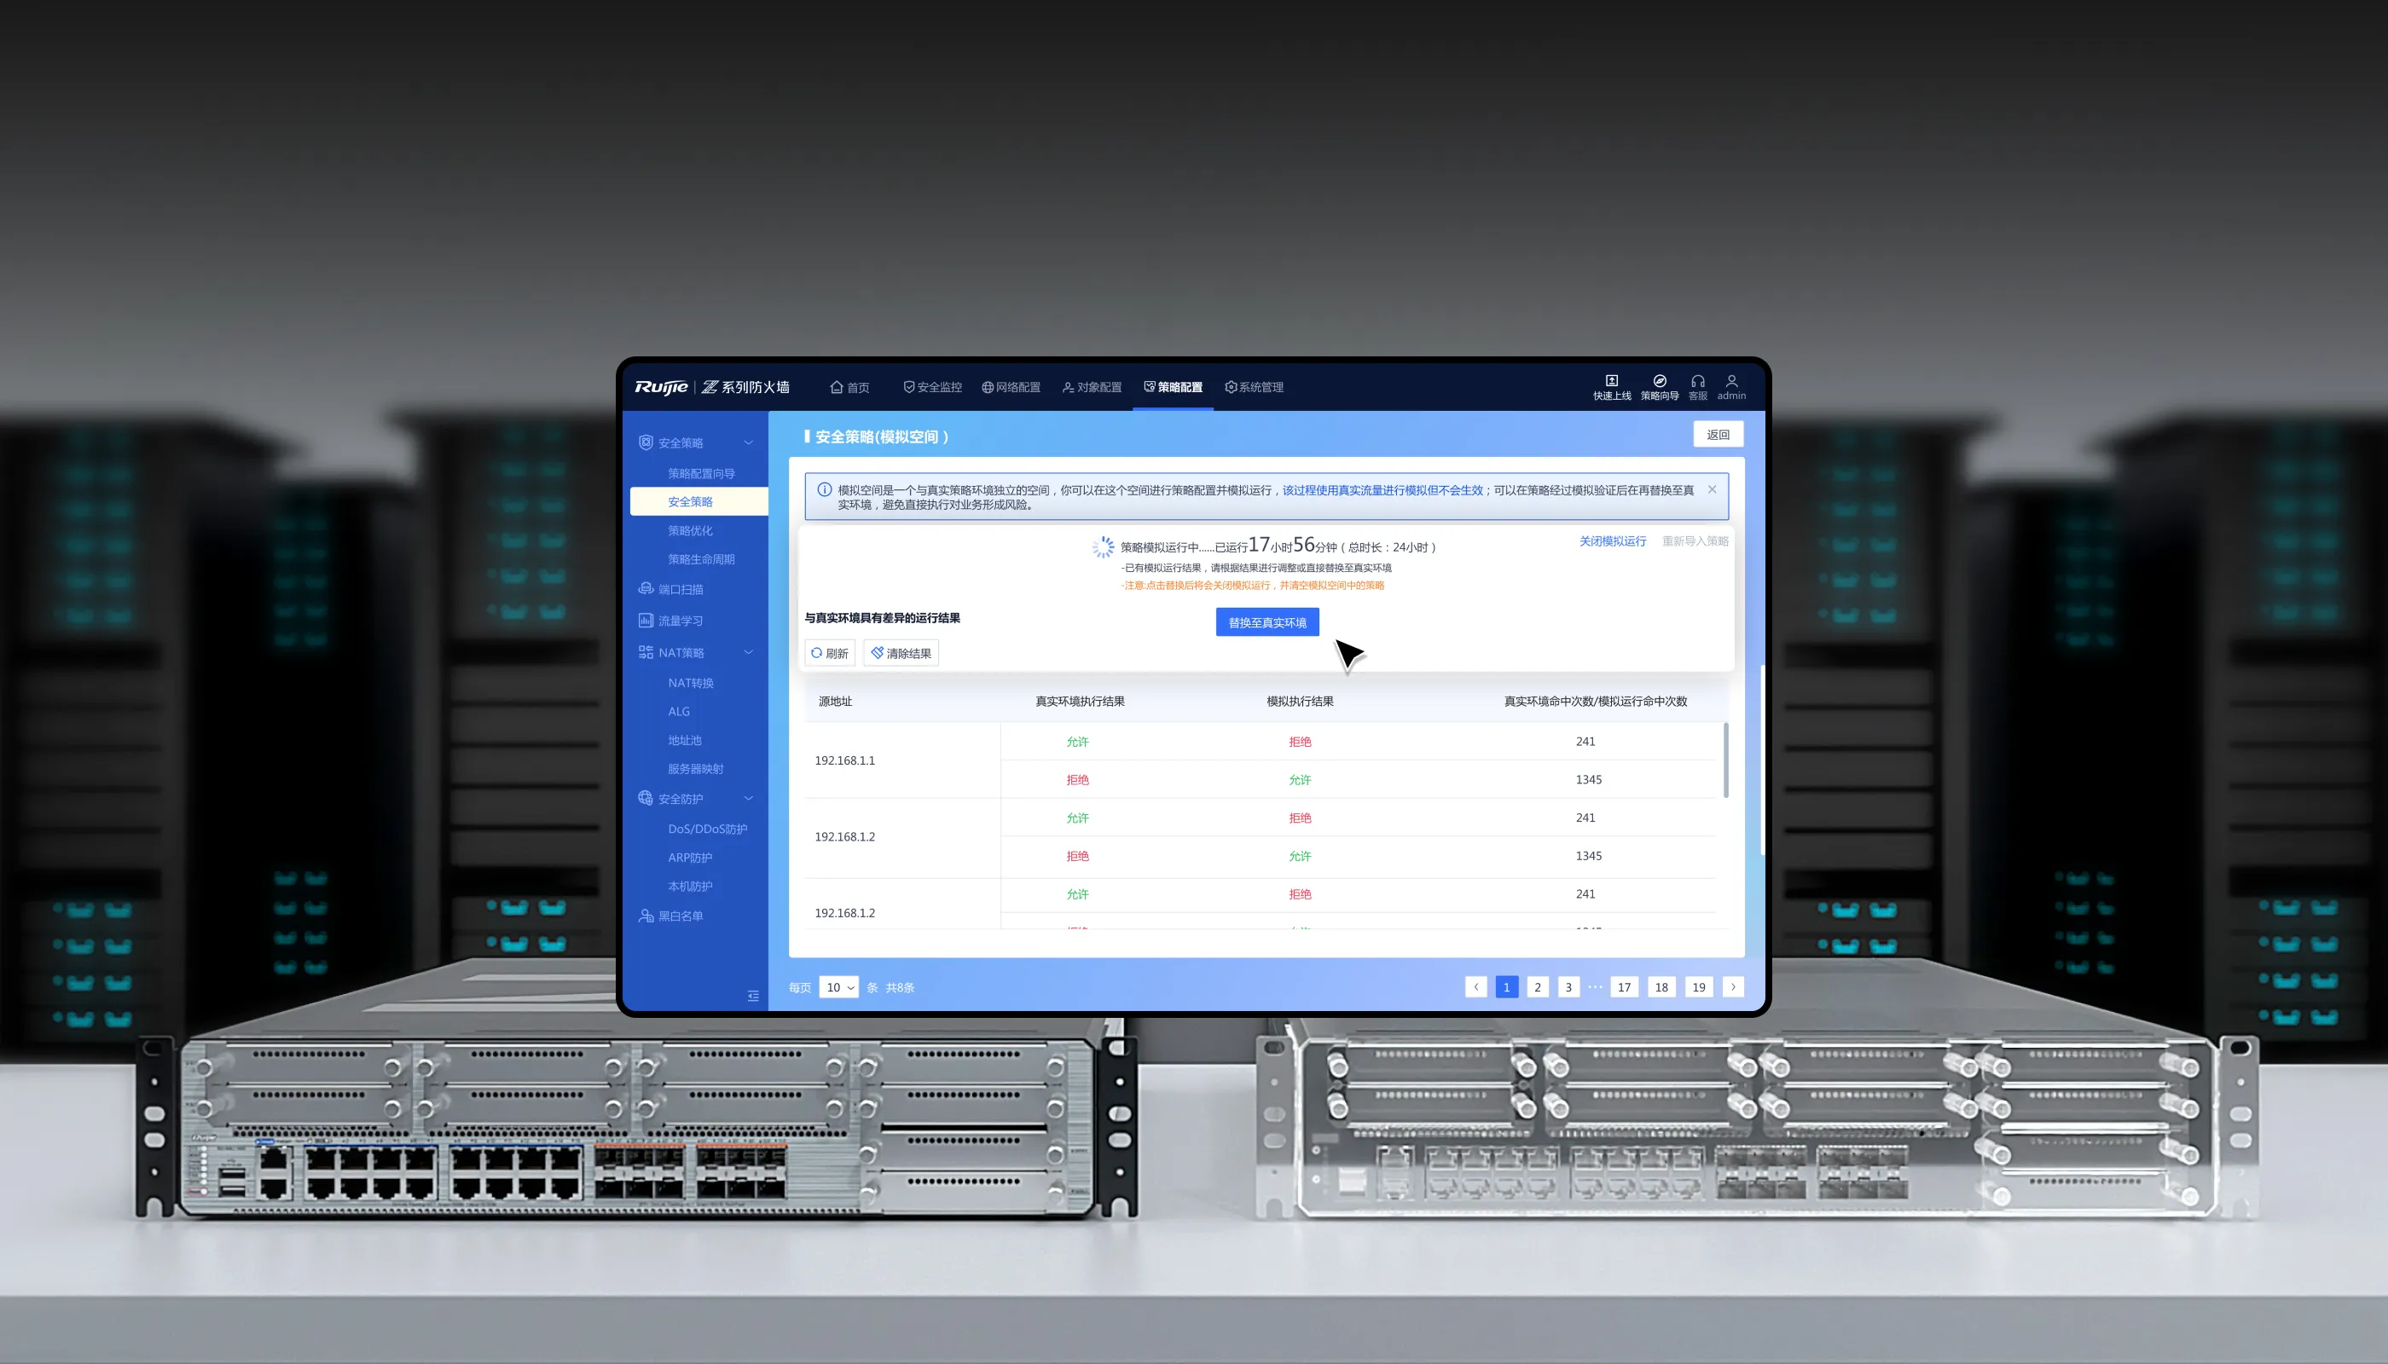Click the port scan (端口扫描) sidebar icon
This screenshot has height=1364, width=2388.
tap(646, 588)
